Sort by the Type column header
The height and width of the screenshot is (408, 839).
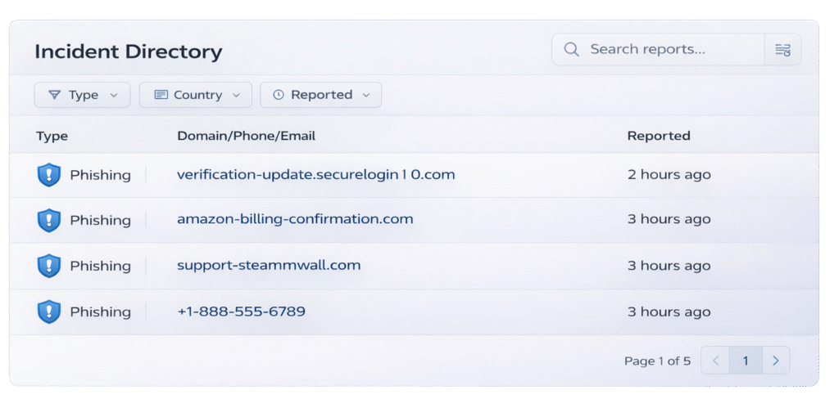coord(52,136)
